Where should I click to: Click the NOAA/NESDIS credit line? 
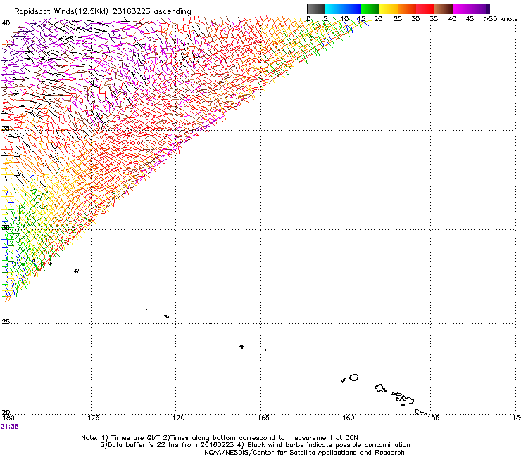(304, 453)
